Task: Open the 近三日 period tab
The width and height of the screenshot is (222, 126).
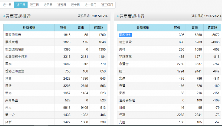Action: pos(35,5)
